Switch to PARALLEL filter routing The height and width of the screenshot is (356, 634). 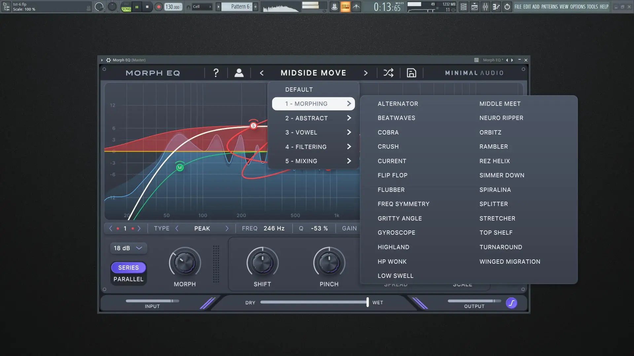click(128, 279)
